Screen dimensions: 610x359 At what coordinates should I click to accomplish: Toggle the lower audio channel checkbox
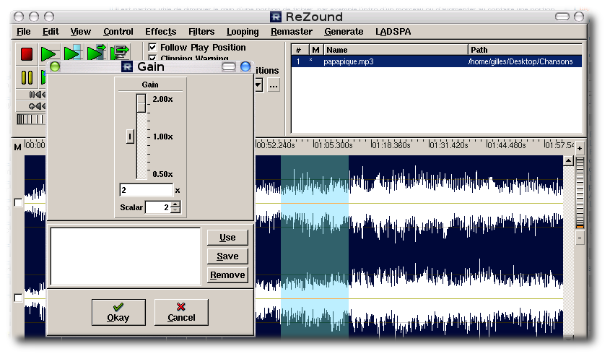tap(19, 298)
